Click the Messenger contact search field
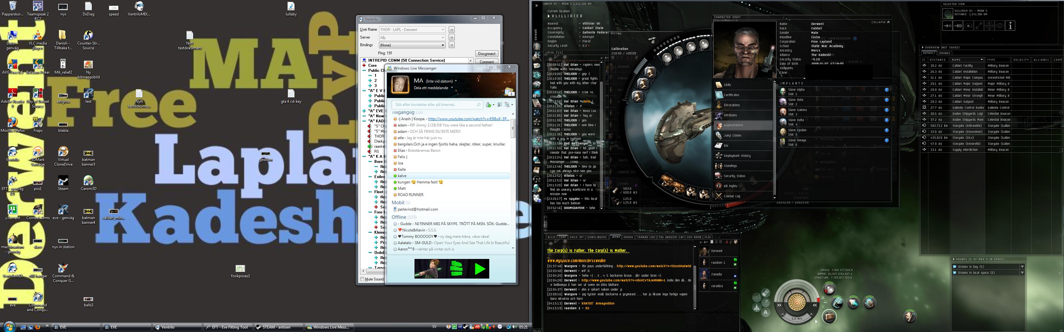 437,105
